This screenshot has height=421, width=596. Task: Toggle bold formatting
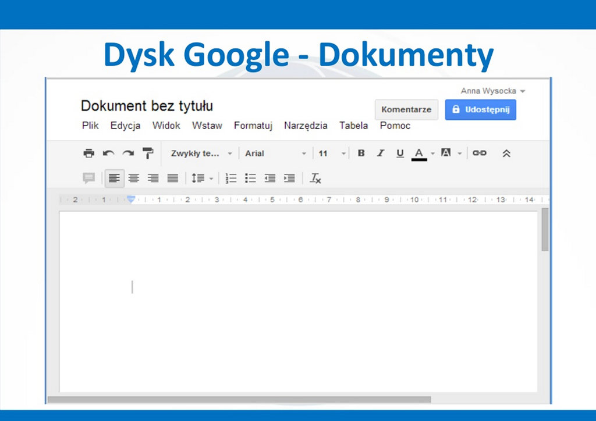click(x=361, y=153)
